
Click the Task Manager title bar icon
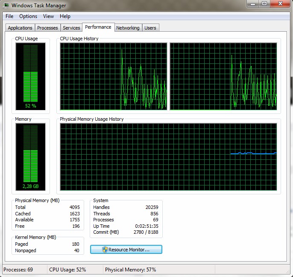[x=6, y=5]
